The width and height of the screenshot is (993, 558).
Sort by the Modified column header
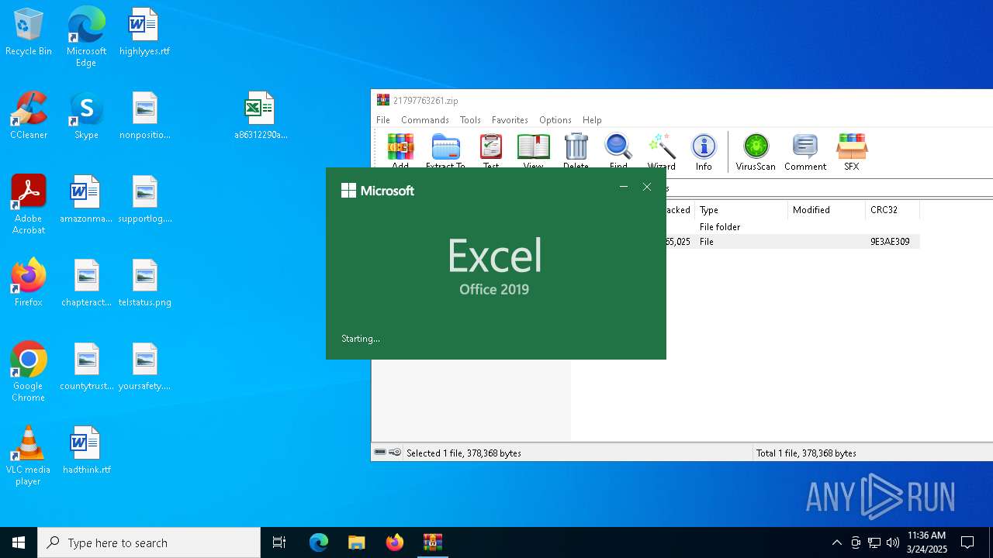coord(826,210)
